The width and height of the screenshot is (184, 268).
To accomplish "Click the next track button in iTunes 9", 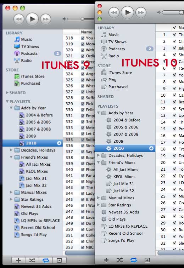I will tap(45, 19).
